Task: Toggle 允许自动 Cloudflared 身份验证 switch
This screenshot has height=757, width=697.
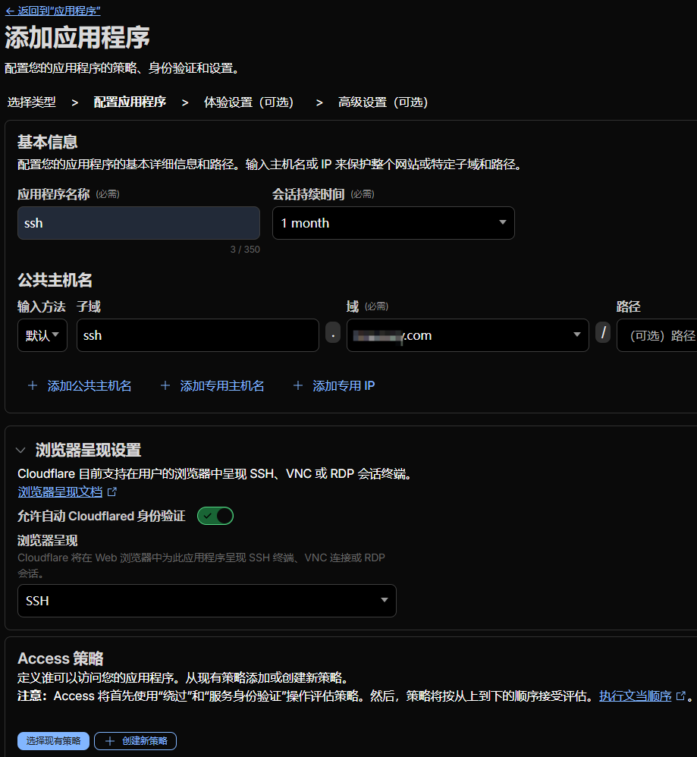Action: click(x=215, y=516)
